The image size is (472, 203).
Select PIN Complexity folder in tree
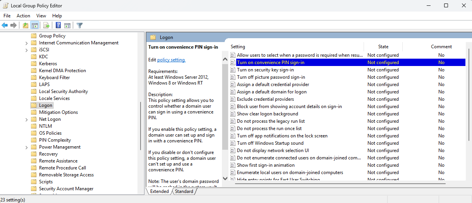(55, 140)
